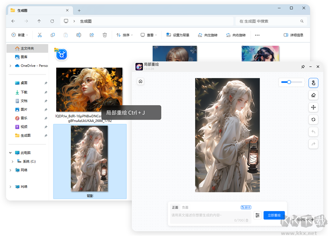Viewport: 328px width, 236px height.
Task: Click the 立即重绘 button
Action: [274, 215]
